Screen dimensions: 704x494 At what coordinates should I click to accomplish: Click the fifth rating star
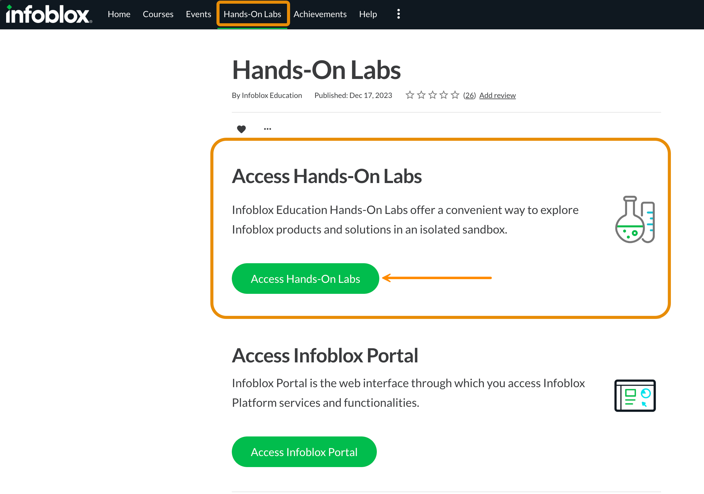[x=455, y=95]
